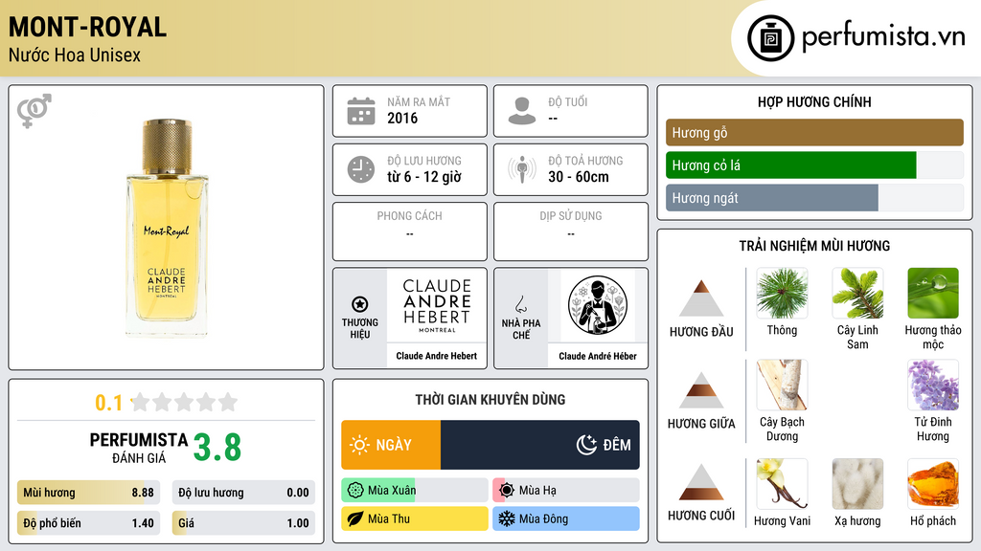This screenshot has width=981, height=551.
Task: Open the Tử Đinh Hương note image
Action: tap(933, 386)
